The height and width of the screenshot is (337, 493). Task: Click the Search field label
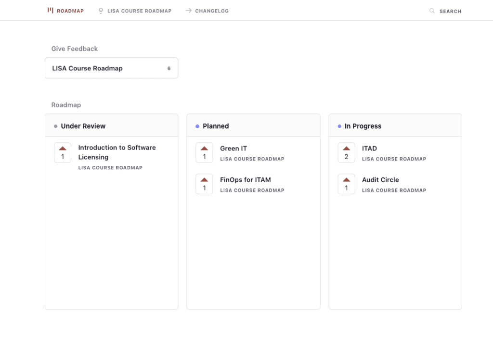[x=450, y=11]
